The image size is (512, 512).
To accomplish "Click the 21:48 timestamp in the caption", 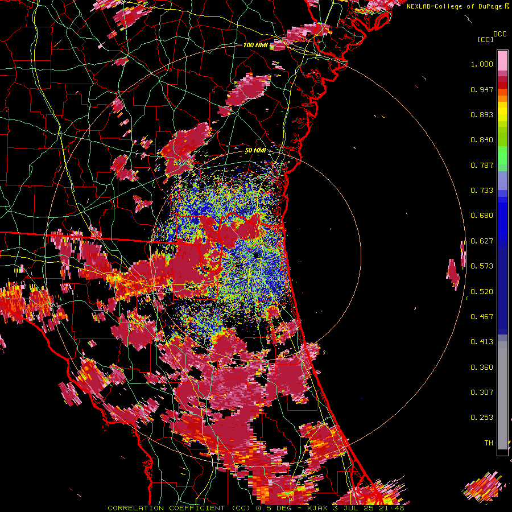I will (391, 508).
